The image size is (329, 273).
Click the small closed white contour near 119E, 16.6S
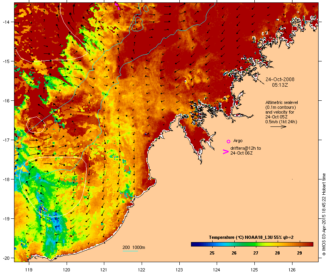click(36, 125)
